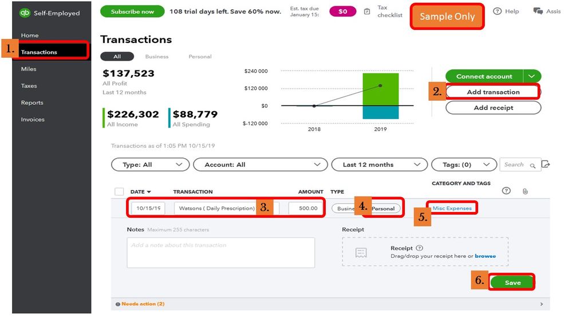The height and width of the screenshot is (322, 572).
Task: Click the Subscribe now button
Action: coord(132,11)
